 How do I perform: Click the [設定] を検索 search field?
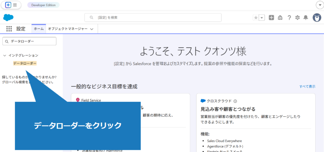click(x=153, y=18)
